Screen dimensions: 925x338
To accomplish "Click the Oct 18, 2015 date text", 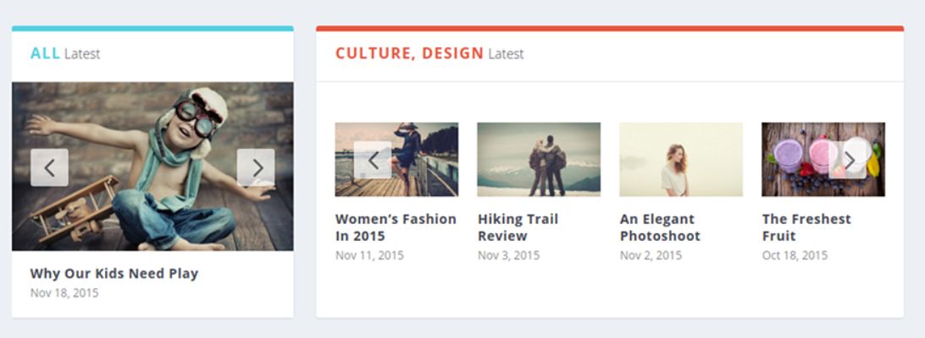I will coord(795,255).
